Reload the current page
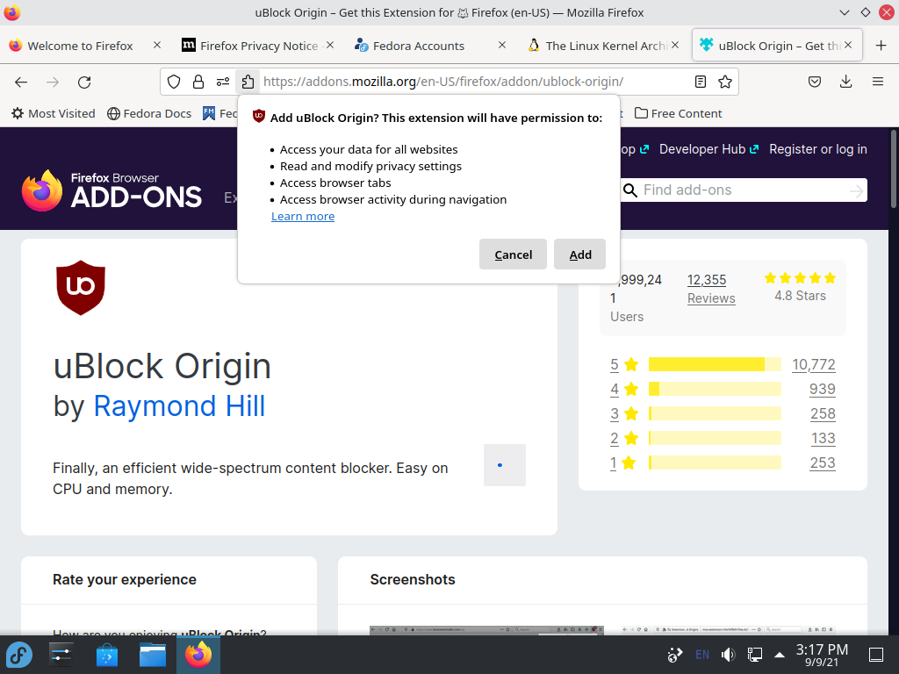899x674 pixels. pos(84,82)
